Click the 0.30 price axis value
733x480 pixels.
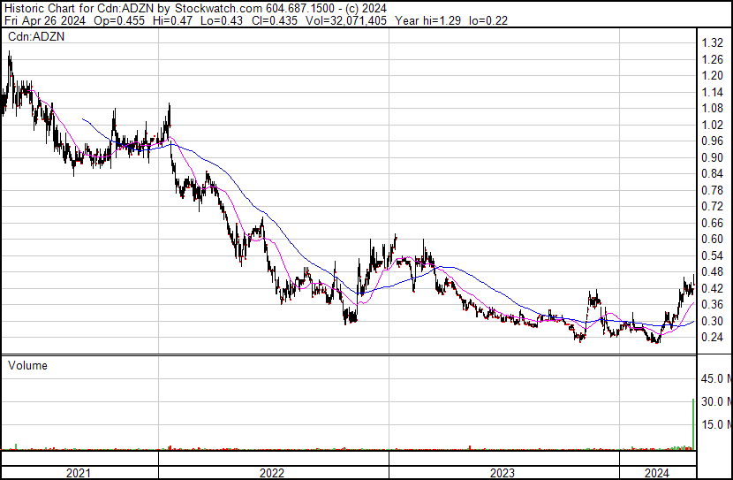713,322
